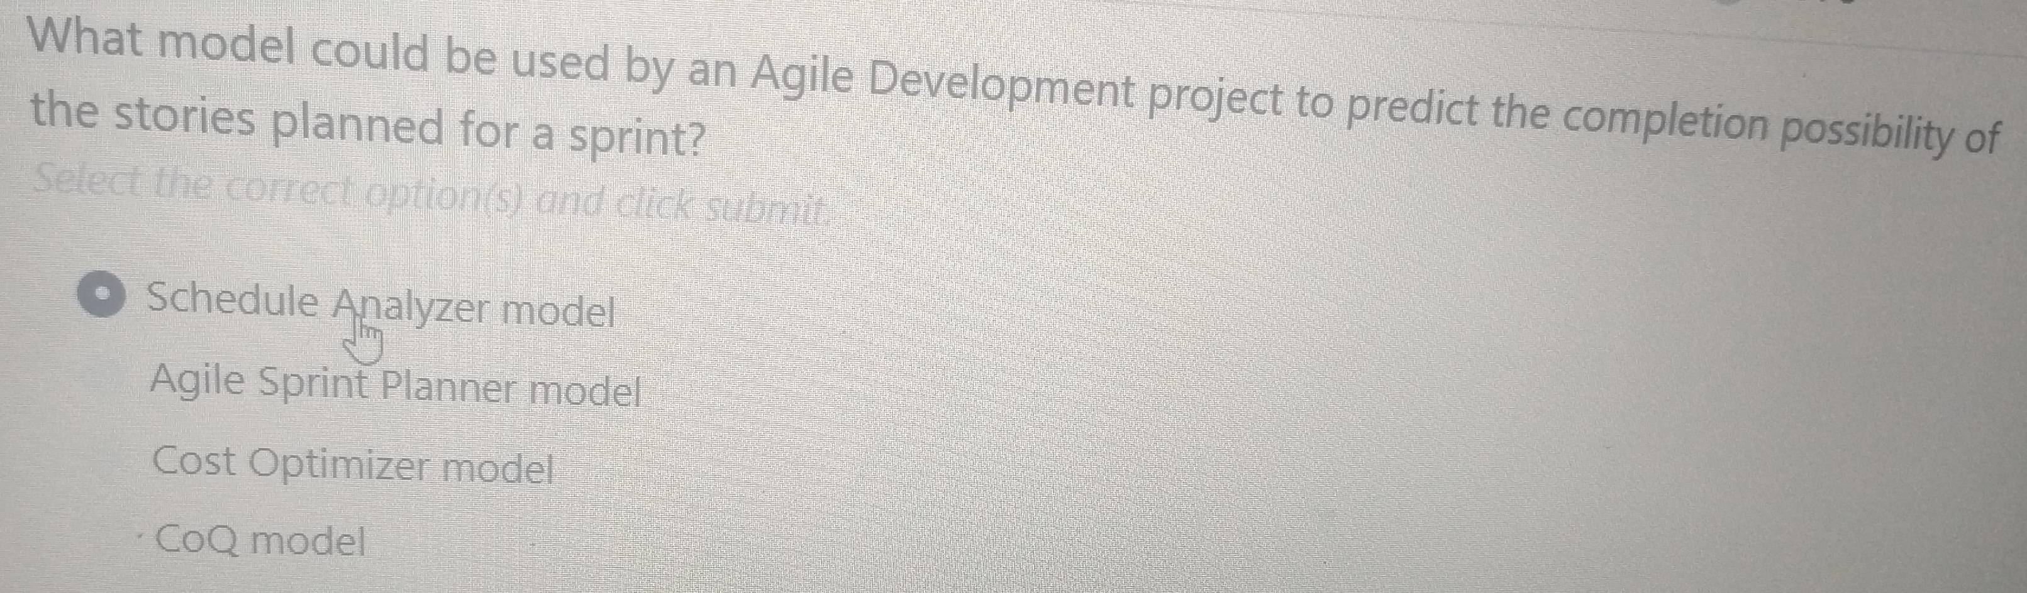This screenshot has height=593, width=2027.
Task: Click the word "Schedule" in the first option
Action: tap(233, 300)
